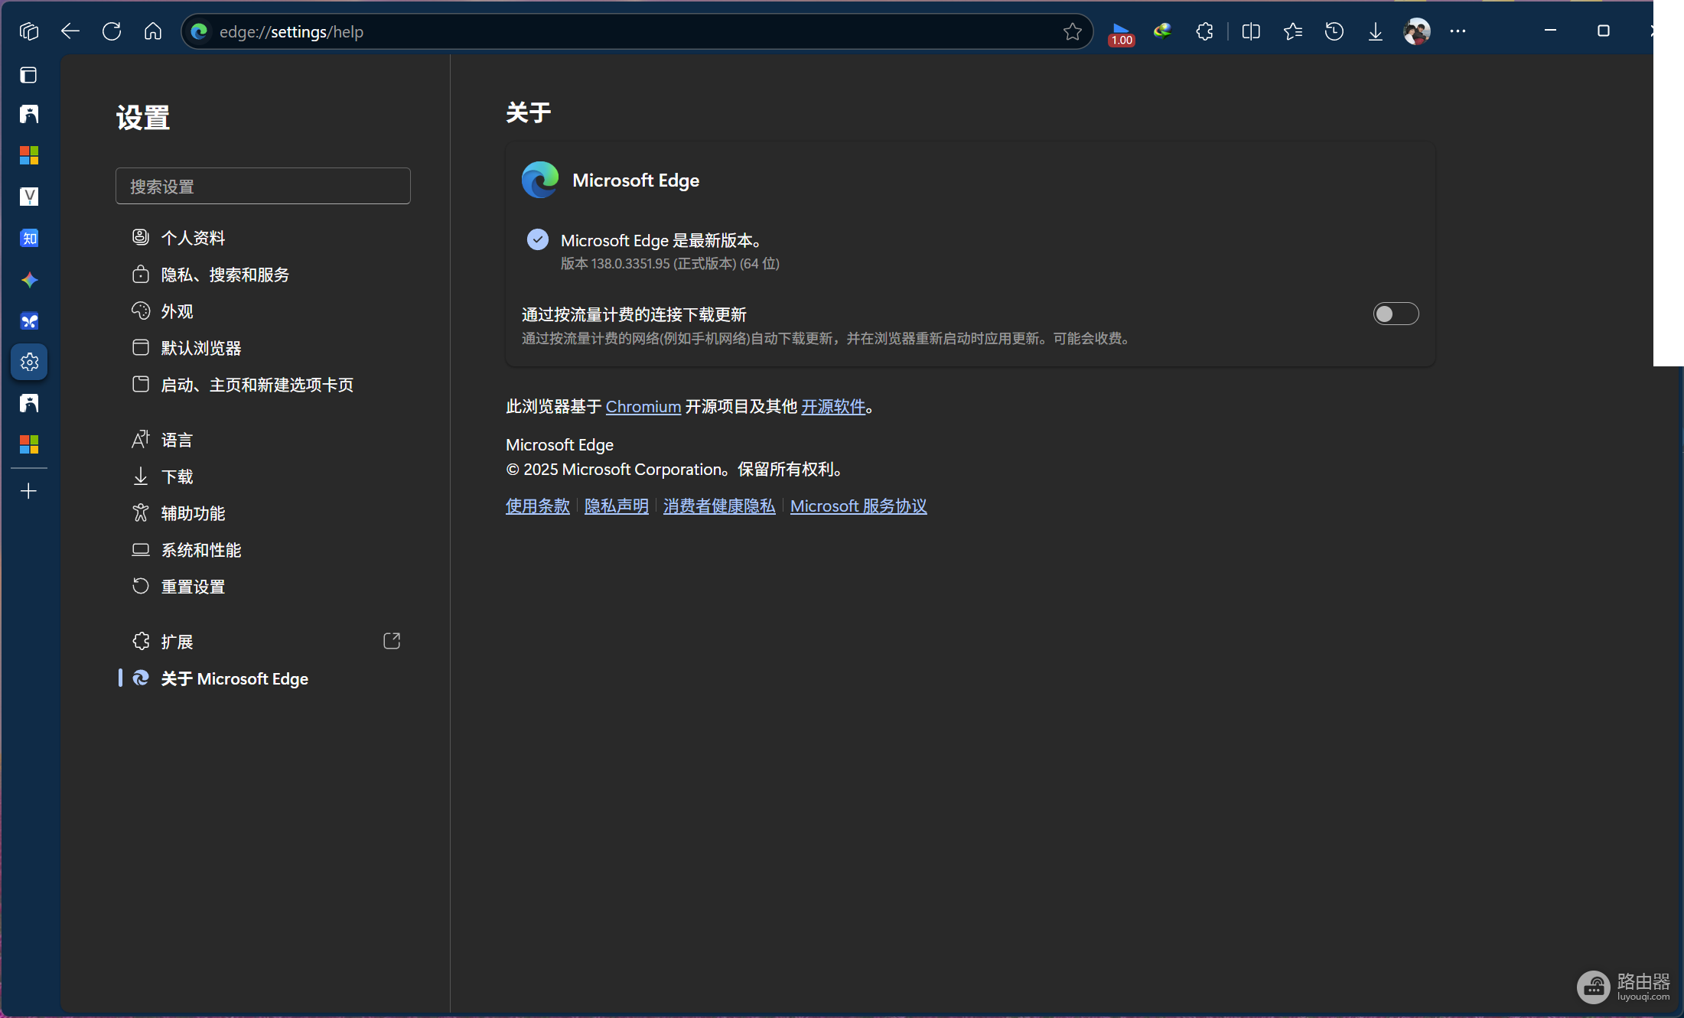
Task: Go back with the back arrow
Action: click(x=70, y=31)
